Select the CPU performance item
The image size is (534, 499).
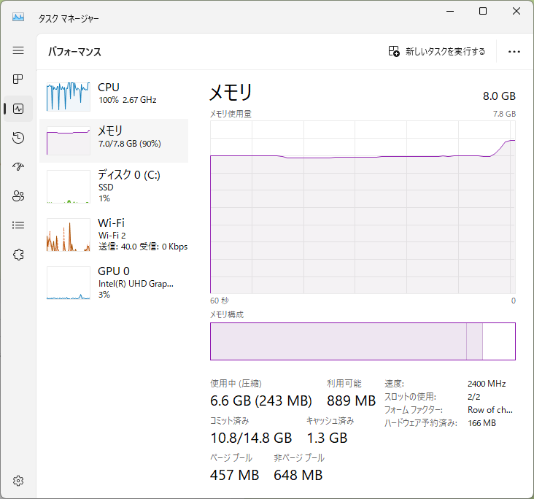tap(114, 94)
